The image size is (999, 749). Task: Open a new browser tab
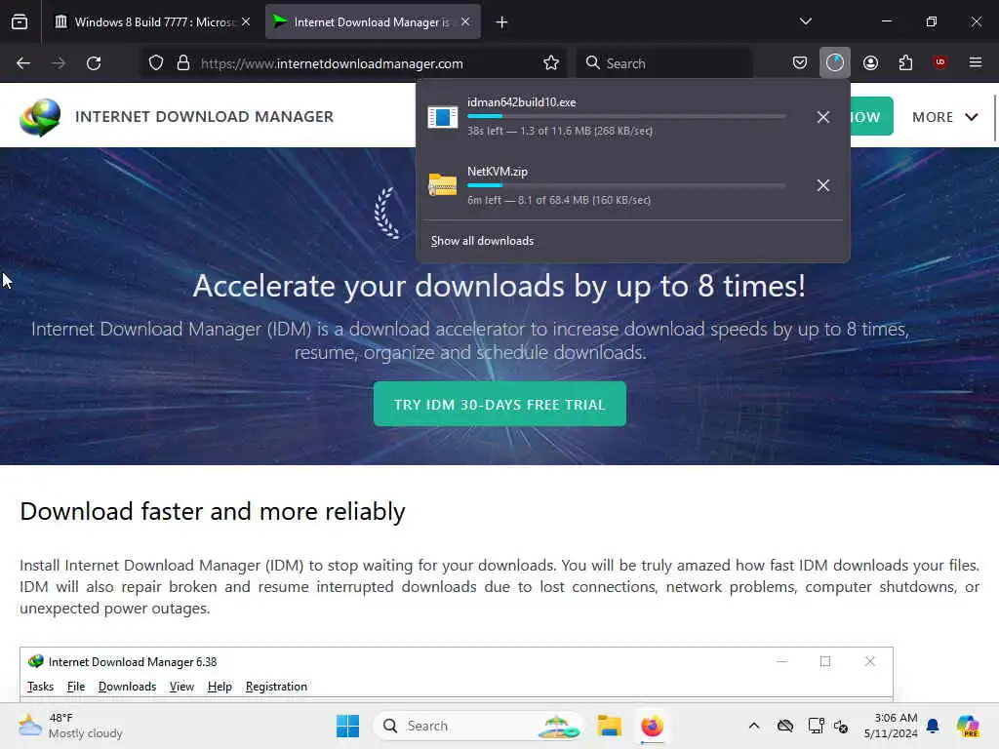(x=502, y=22)
